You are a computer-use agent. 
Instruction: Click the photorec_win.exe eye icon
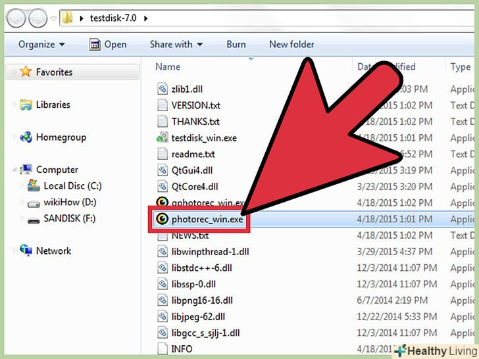coord(162,218)
